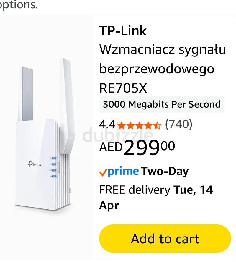Click the RE705X model number text

pos(123,88)
